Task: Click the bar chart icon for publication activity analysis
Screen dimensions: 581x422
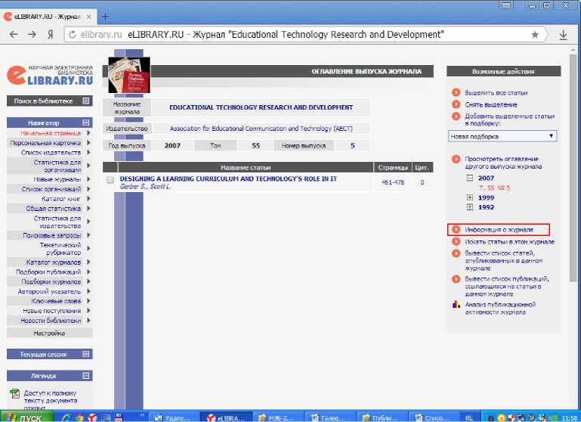Action: 456,305
